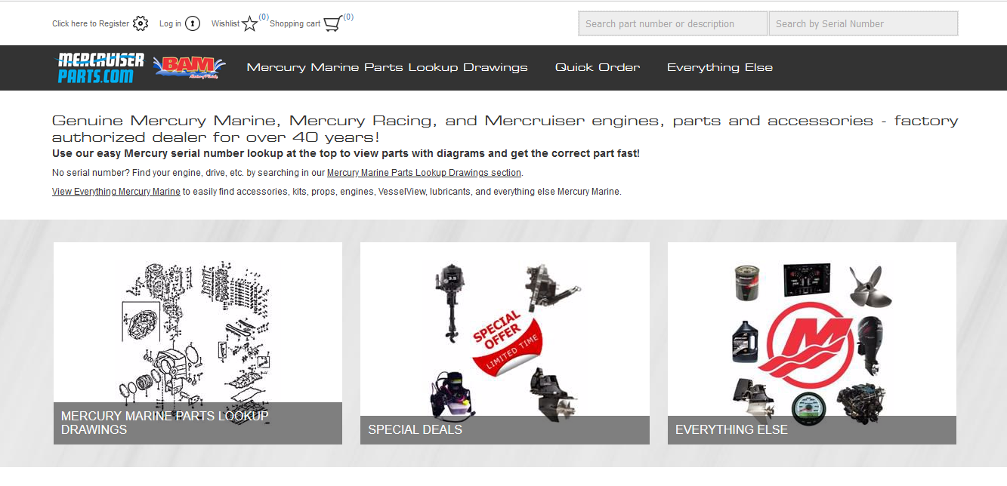Viewport: 1007px width, 486px height.
Task: Click 'Use our easy Mercury serial number lookup' text
Action: coord(346,153)
